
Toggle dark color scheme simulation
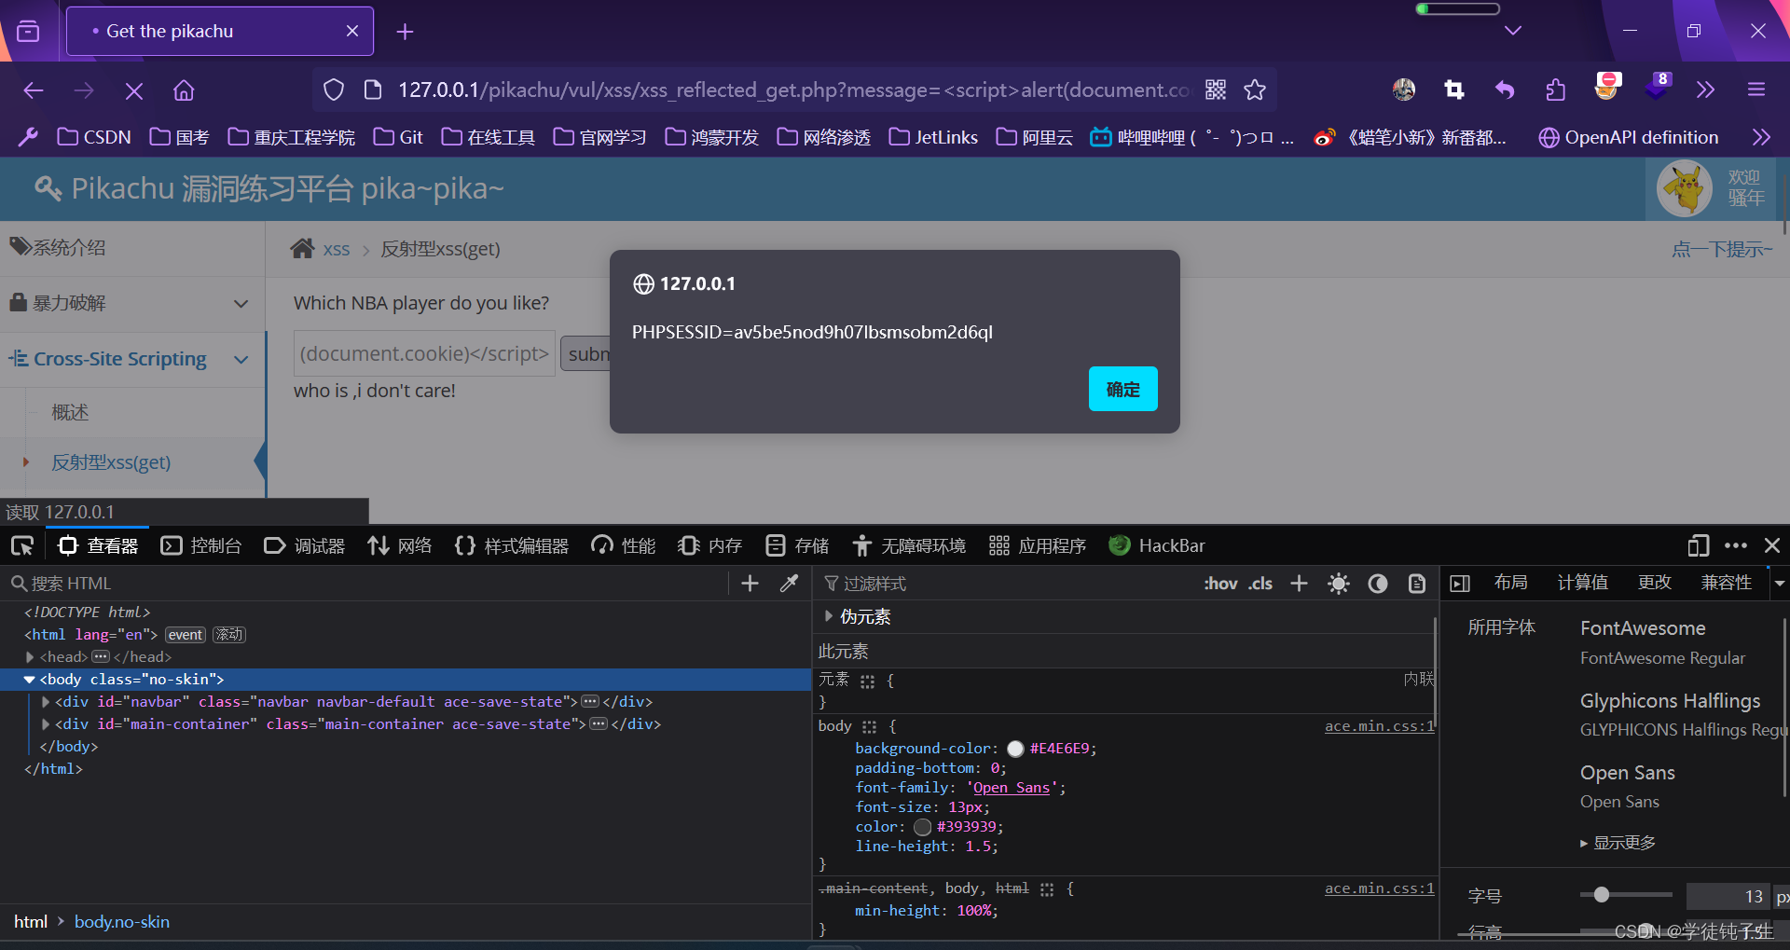coord(1378,584)
